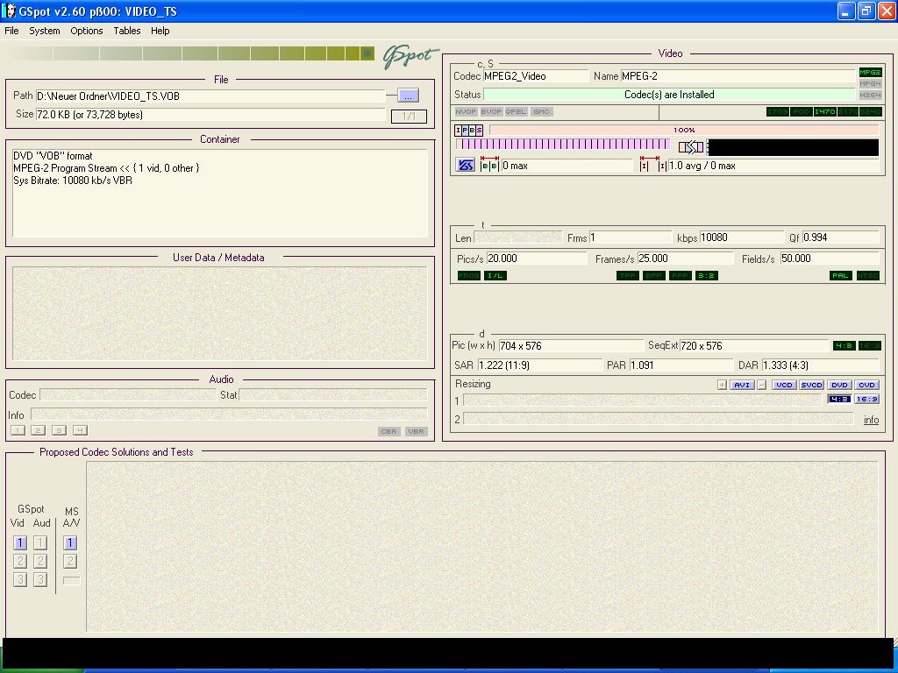Open the Options menu

click(87, 31)
